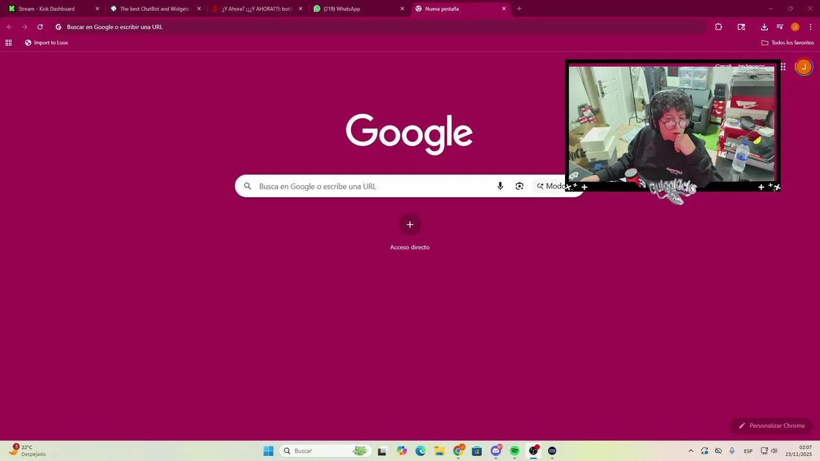Open Chrome from taskbar

click(x=458, y=451)
